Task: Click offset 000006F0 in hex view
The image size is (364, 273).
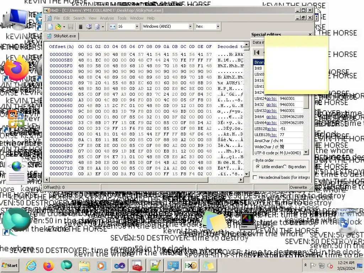Action: point(61,157)
